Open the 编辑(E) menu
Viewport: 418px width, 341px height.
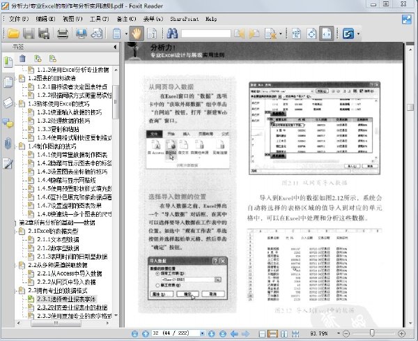pos(45,19)
